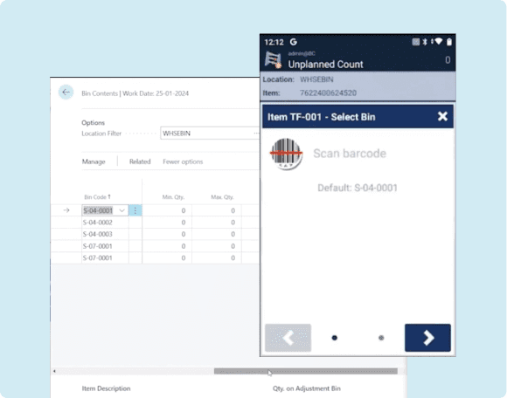
Task: Open the Unplanned Count warehouse icon
Action: [x=274, y=60]
